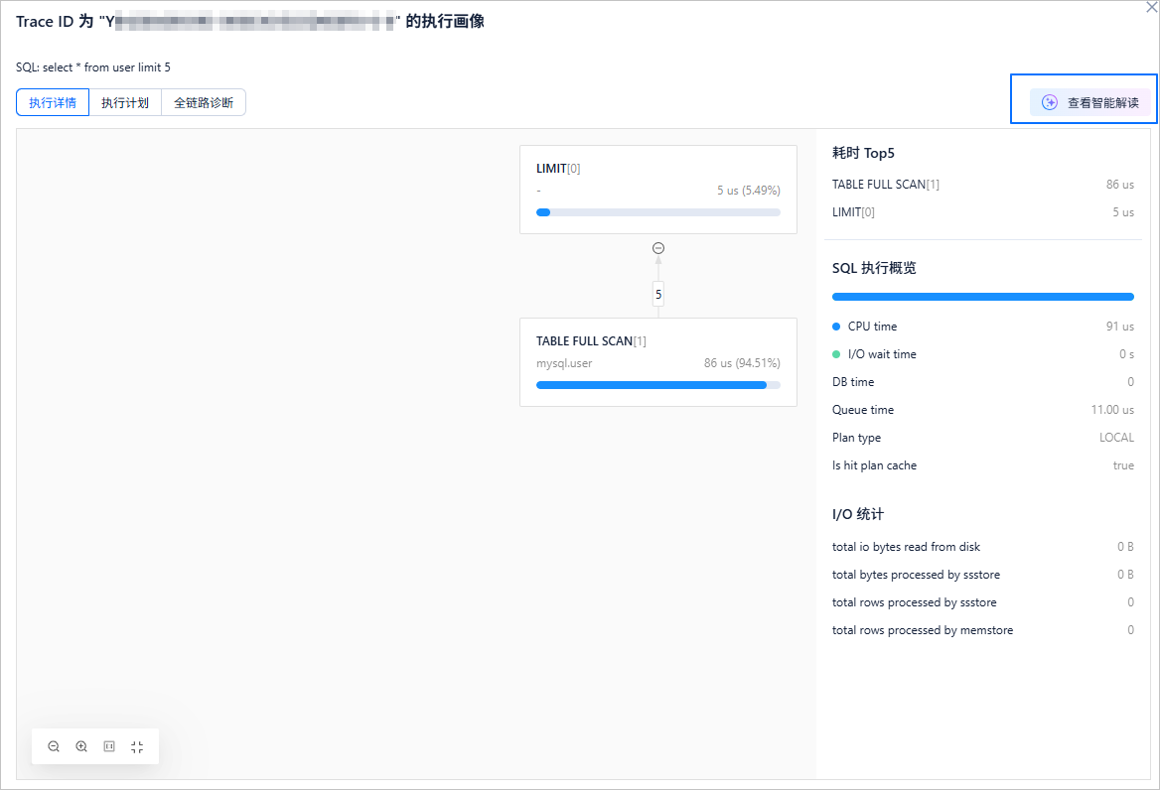Collapse the LIMIT node's child with minus circle
1160x790 pixels.
click(658, 248)
